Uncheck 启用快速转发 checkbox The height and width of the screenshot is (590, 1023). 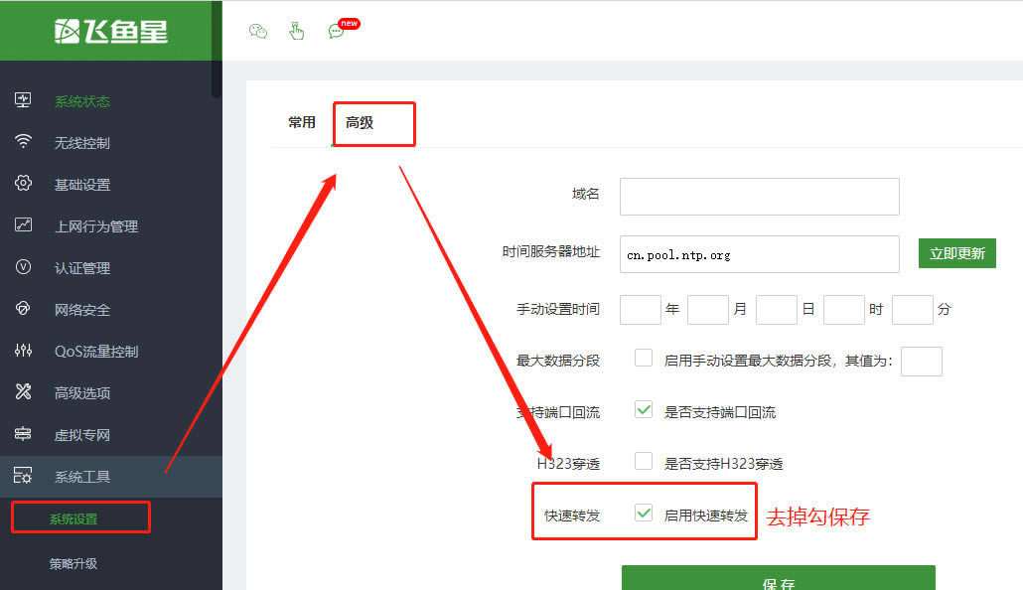[x=644, y=513]
